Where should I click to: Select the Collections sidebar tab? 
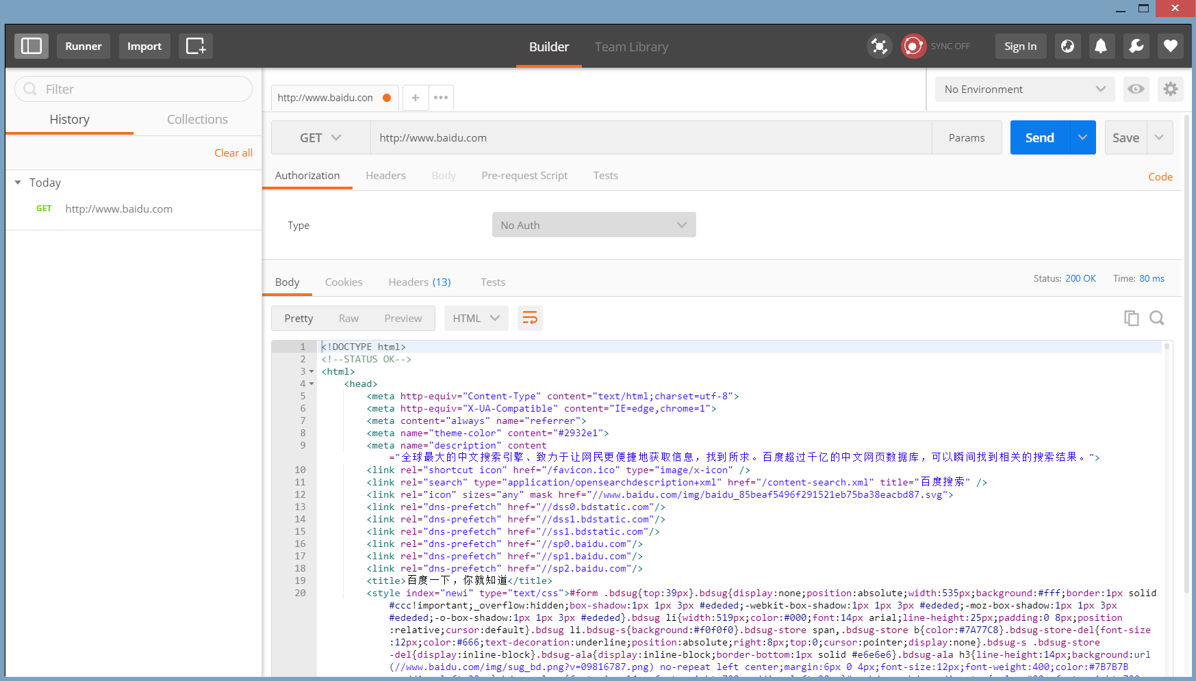pyautogui.click(x=197, y=119)
